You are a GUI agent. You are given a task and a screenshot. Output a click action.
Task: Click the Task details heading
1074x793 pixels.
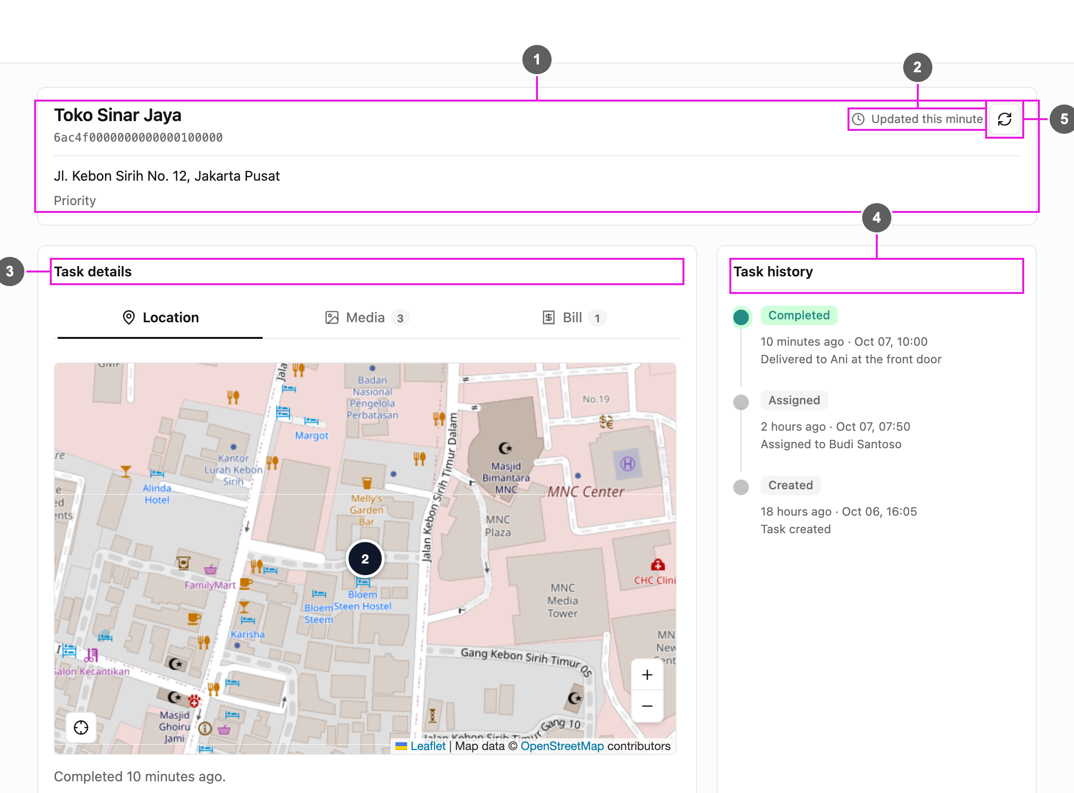click(93, 271)
